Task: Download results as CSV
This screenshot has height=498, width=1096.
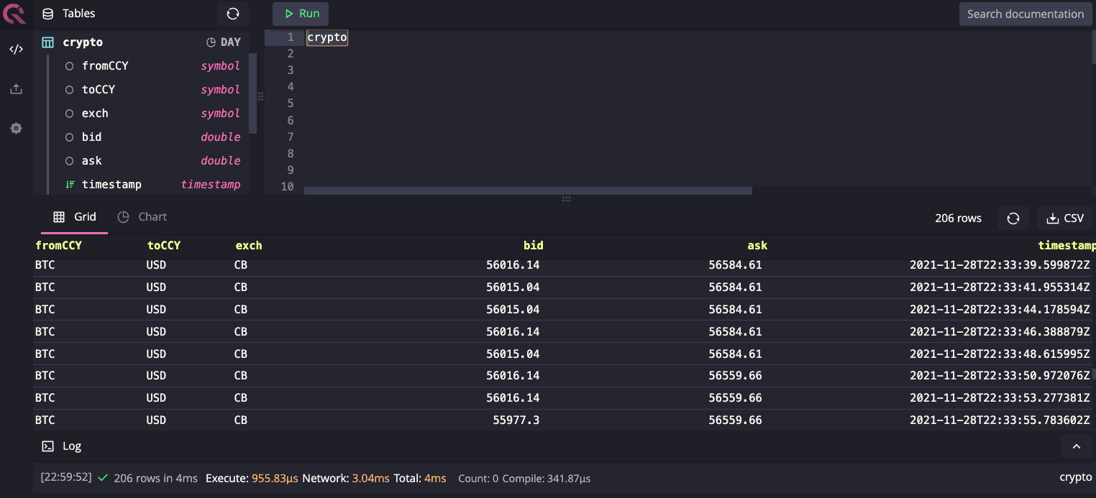Action: 1064,218
